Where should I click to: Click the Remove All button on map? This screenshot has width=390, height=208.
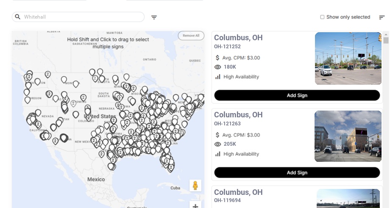tap(191, 36)
